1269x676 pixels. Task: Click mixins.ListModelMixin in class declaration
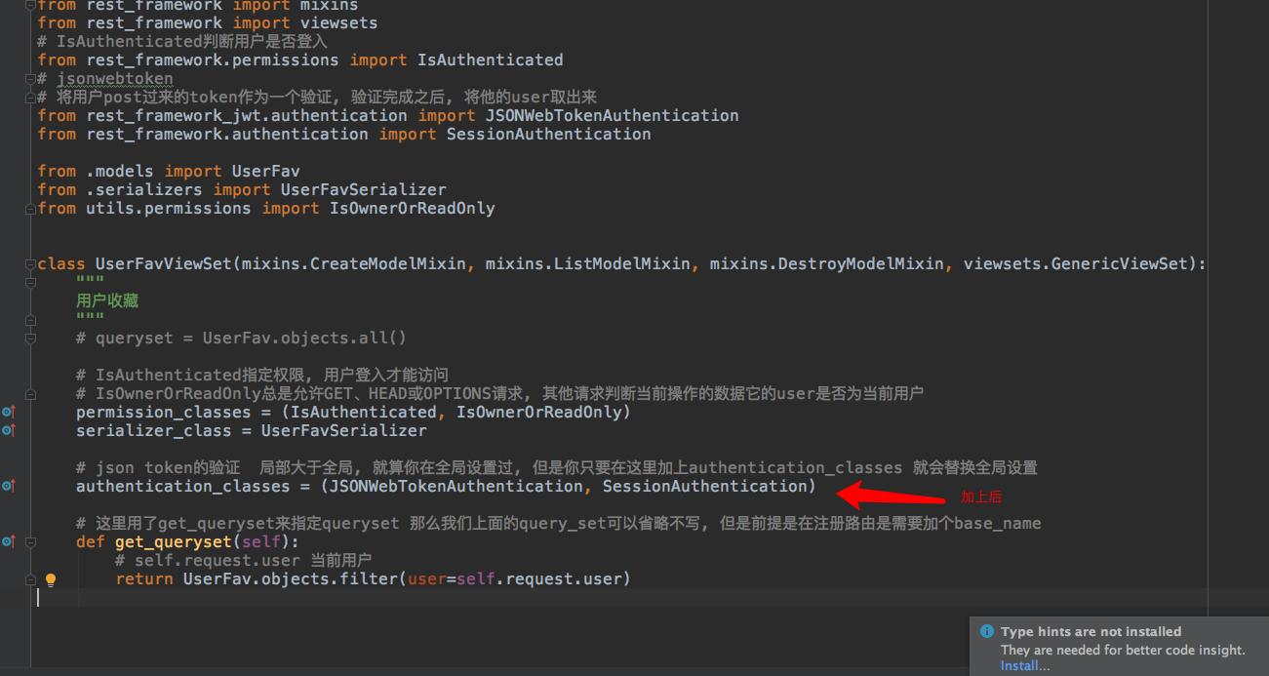(x=587, y=263)
